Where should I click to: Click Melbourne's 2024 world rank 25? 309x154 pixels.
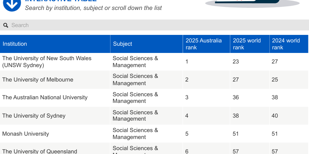pos(275,79)
